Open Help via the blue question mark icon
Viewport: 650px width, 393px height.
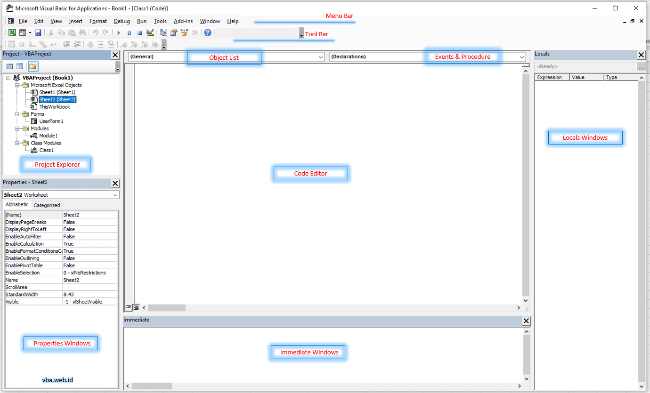(208, 32)
